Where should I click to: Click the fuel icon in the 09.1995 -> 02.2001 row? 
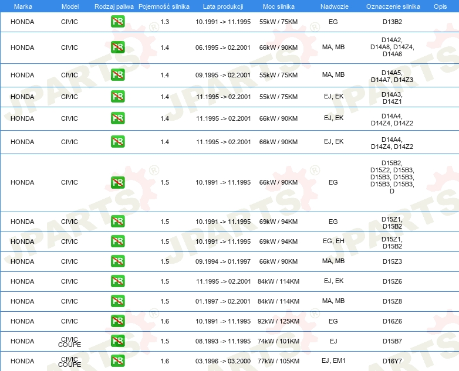pos(117,75)
